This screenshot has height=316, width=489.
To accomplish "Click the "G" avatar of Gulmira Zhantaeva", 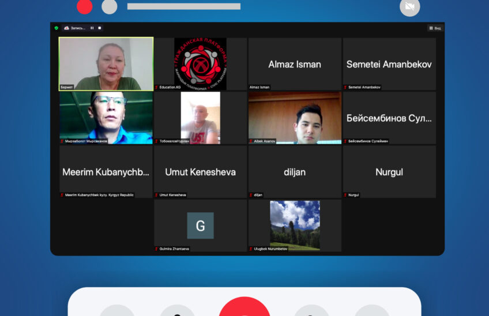I will tap(200, 225).
